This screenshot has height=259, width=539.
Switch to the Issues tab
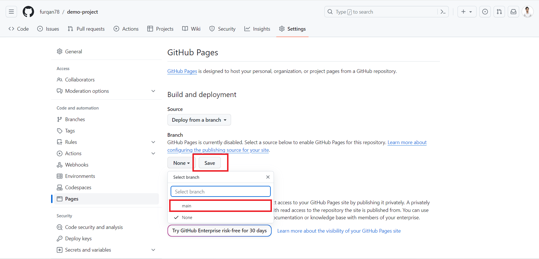click(x=48, y=29)
